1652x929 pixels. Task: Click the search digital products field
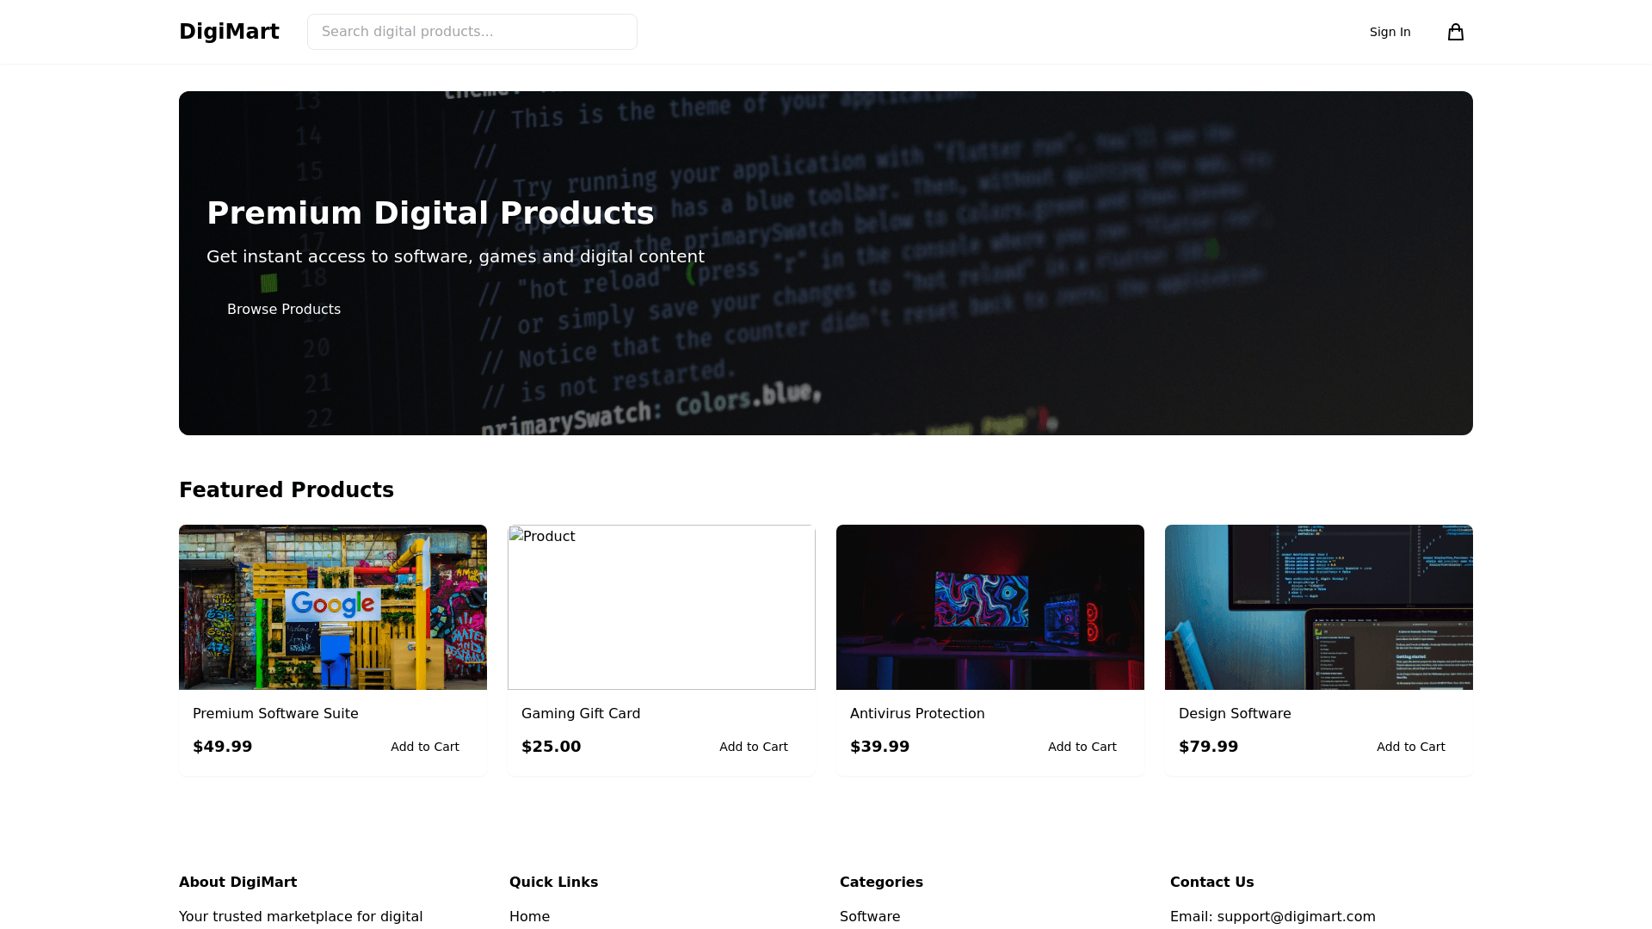coord(472,31)
